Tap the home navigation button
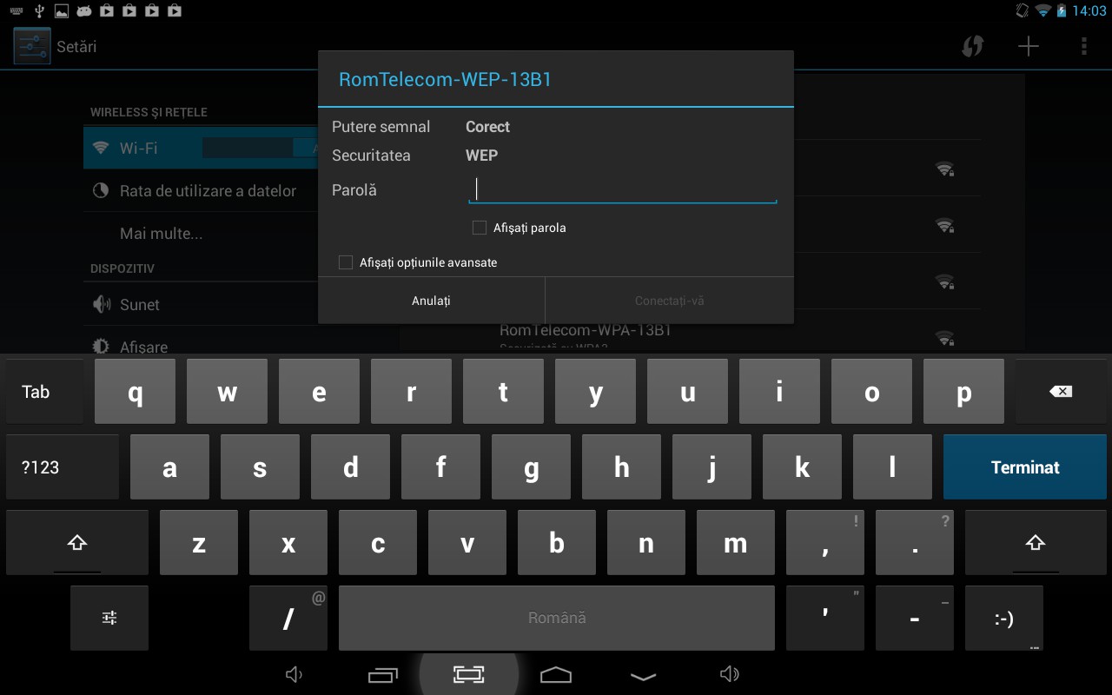 (556, 674)
